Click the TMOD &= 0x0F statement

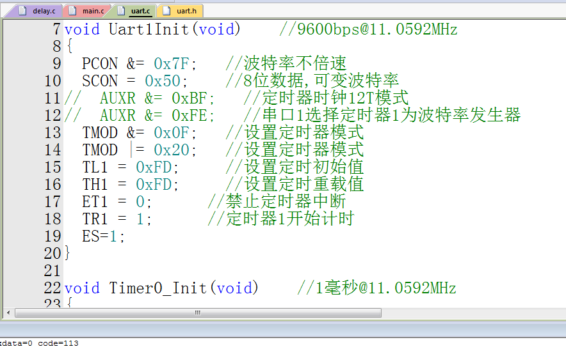139,133
